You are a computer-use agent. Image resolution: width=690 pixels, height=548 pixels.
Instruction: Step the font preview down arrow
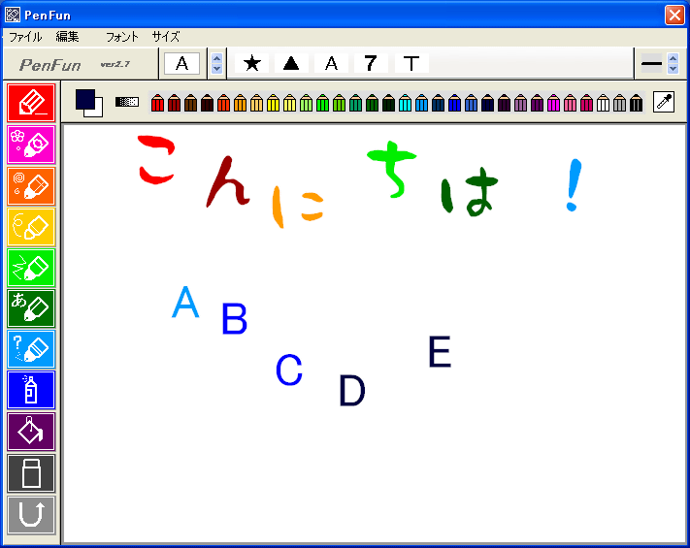point(216,69)
